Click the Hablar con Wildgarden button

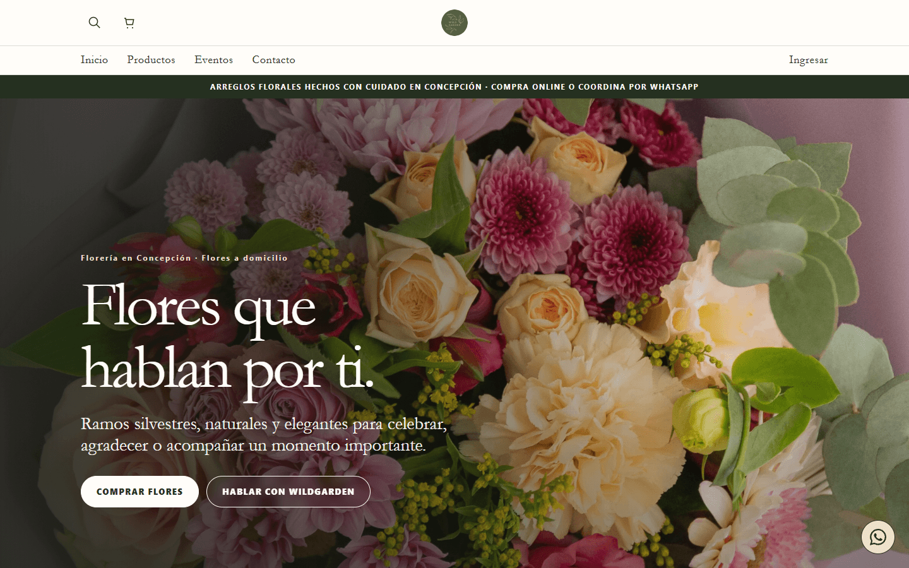tap(288, 492)
